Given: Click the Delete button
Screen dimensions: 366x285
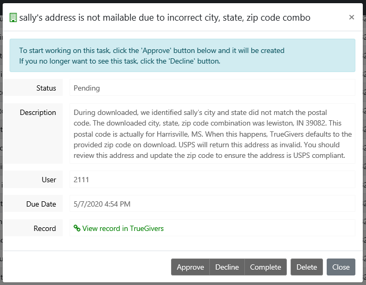Looking at the screenshot, I should [x=307, y=267].
